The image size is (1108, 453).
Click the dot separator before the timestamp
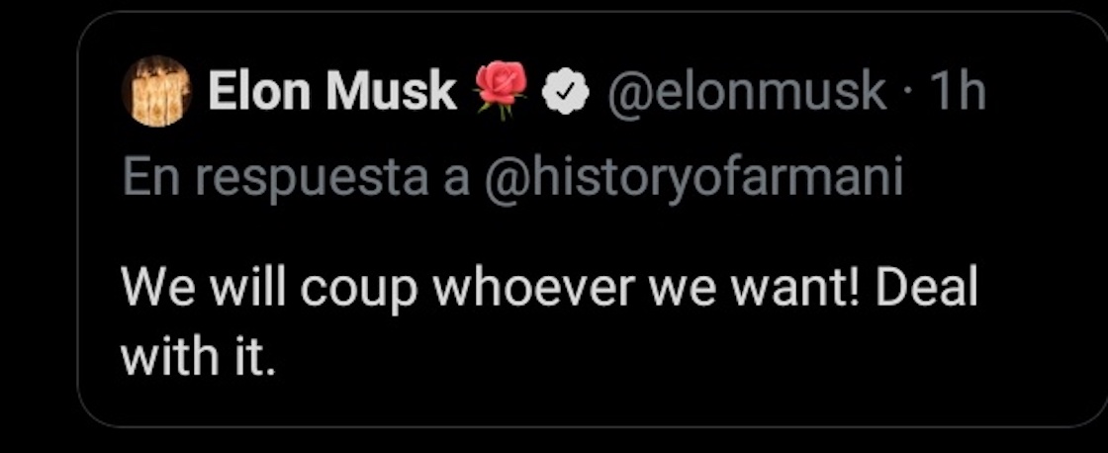(907, 93)
